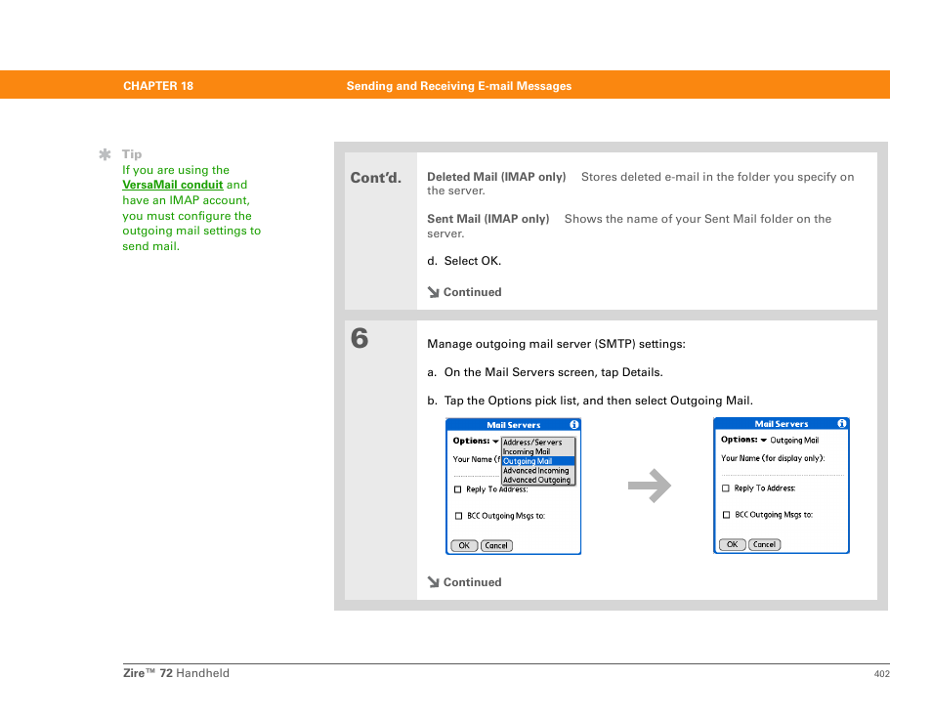Click Continued arrow icon under Cont'd section

[434, 292]
